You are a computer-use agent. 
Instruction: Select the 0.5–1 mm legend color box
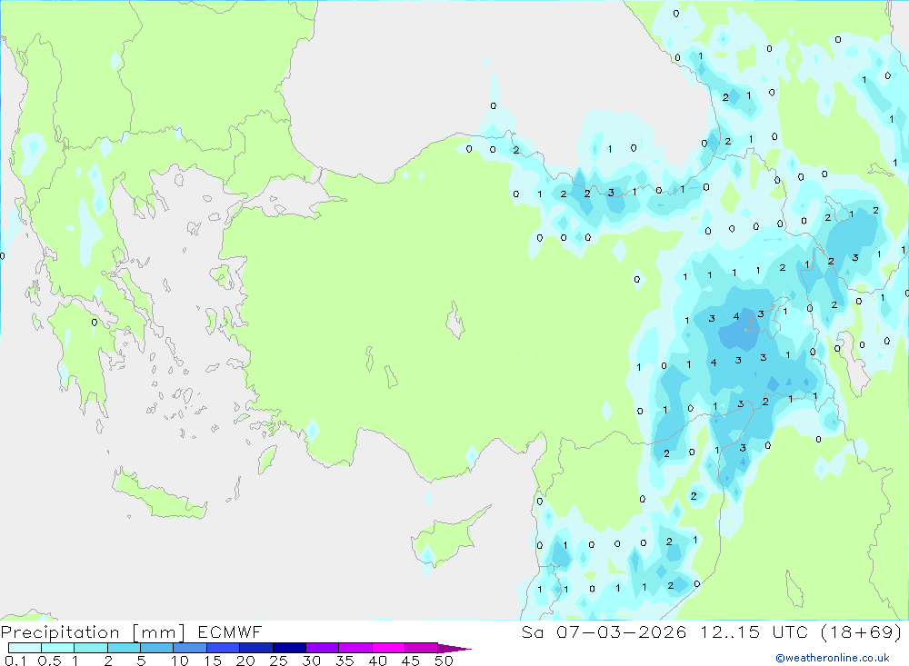[x=57, y=648]
